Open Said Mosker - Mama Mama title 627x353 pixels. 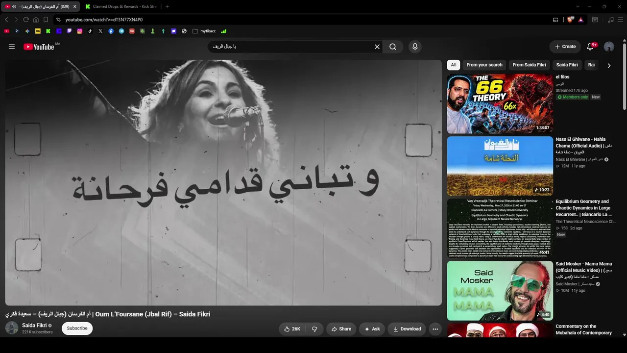tap(584, 270)
